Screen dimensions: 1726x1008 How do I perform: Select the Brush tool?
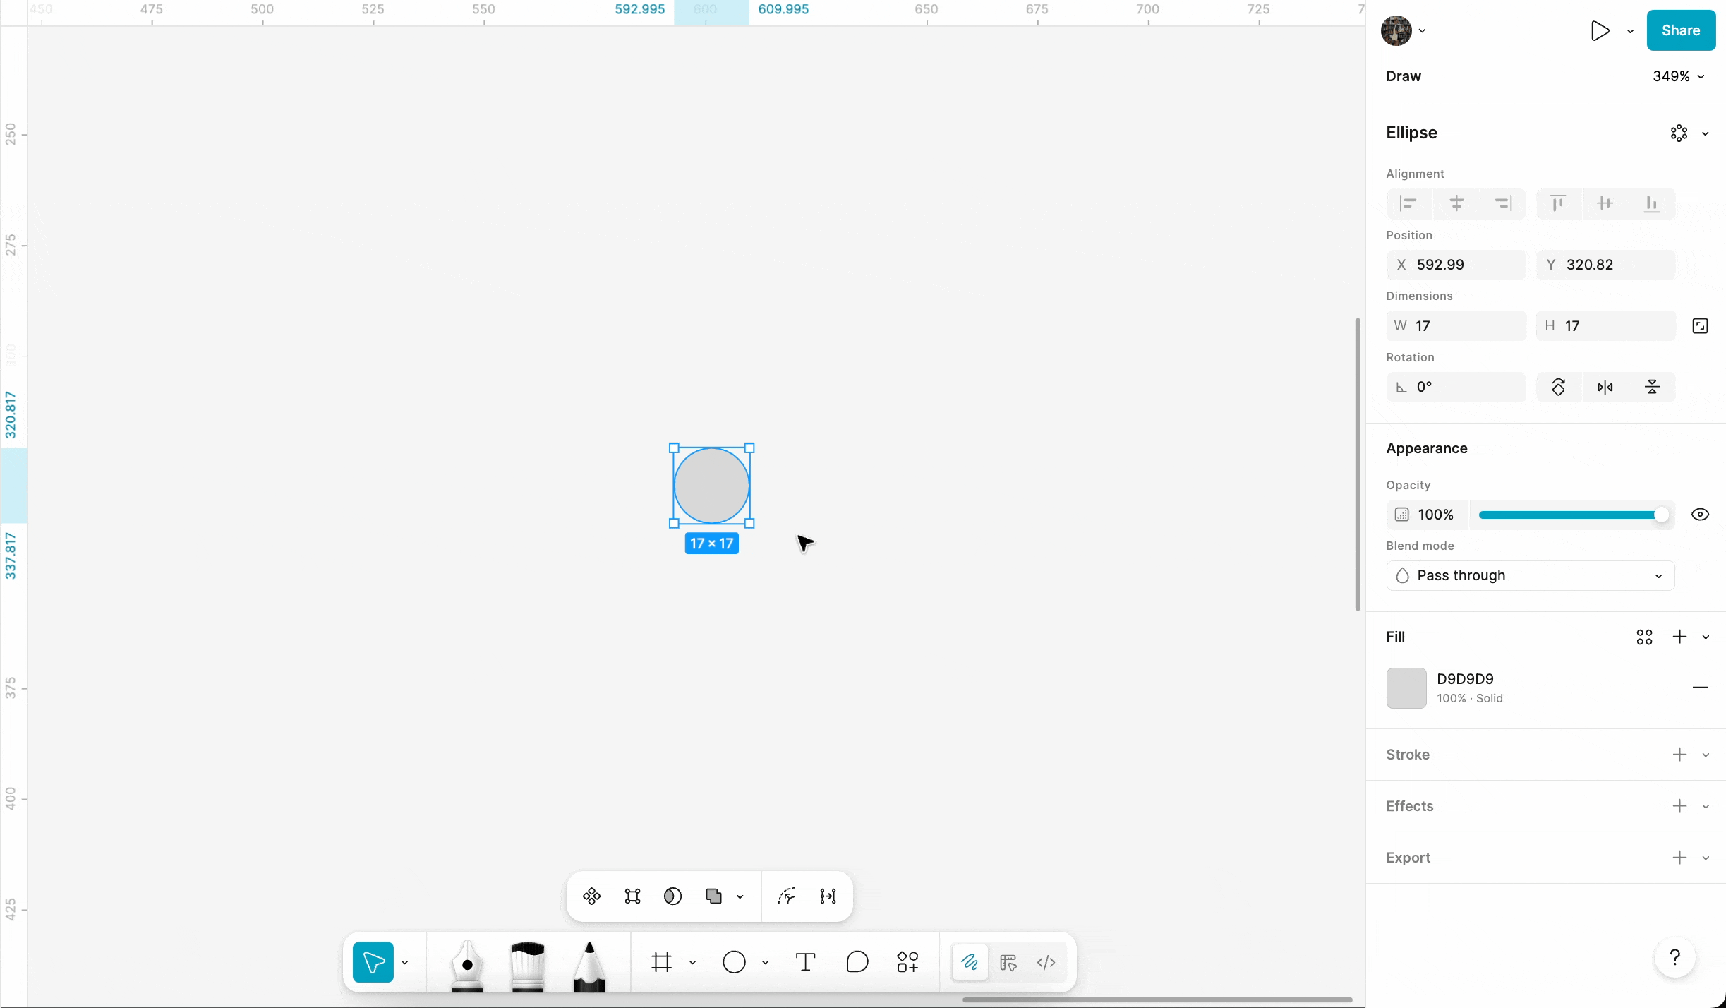pos(527,964)
